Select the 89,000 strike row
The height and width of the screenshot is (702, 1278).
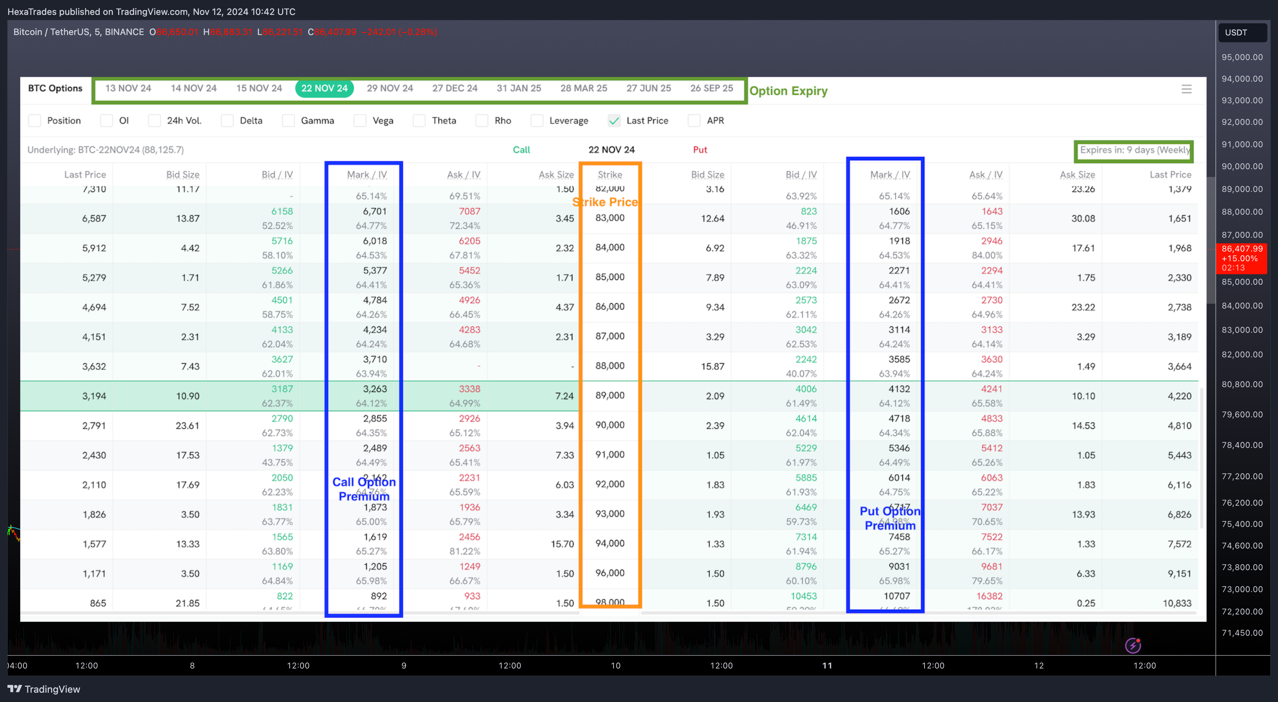pyautogui.click(x=609, y=396)
